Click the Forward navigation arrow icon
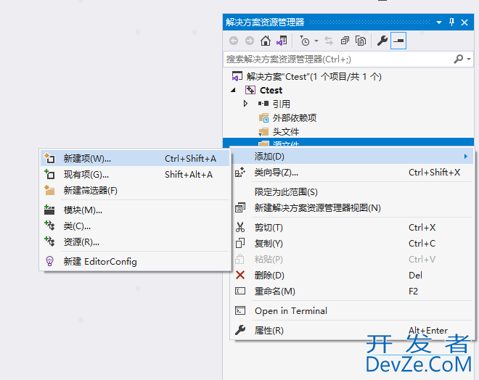Image resolution: width=479 pixels, height=380 pixels. click(x=250, y=41)
